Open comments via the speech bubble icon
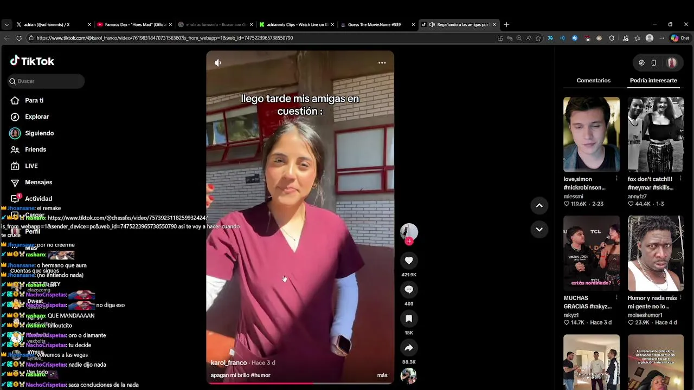The height and width of the screenshot is (390, 694). [409, 290]
